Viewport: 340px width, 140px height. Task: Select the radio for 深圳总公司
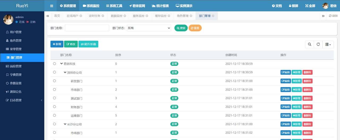[54, 72]
